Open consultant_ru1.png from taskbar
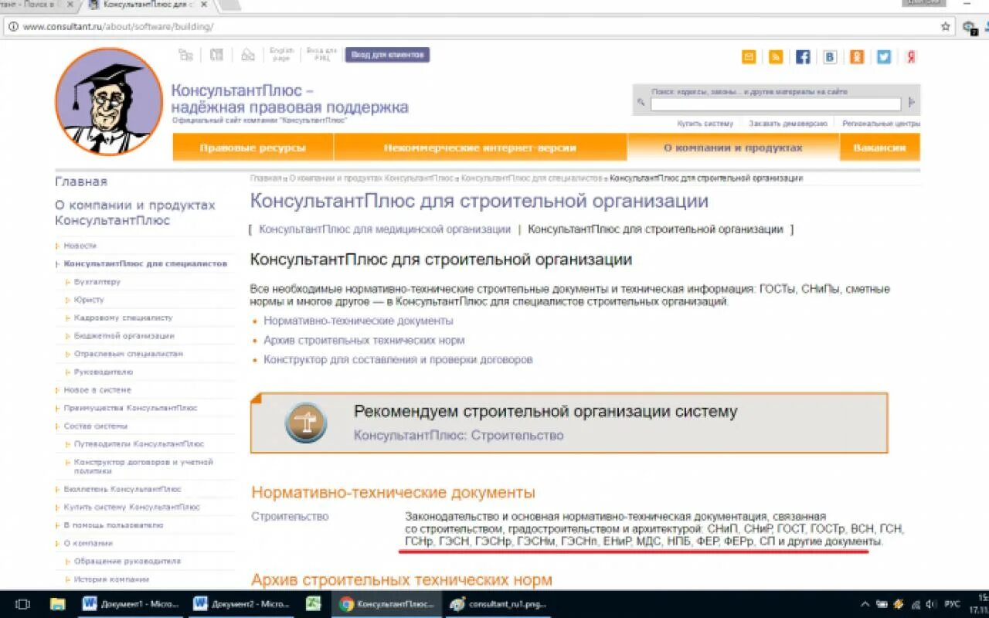Viewport: 989px width, 618px height. 498,604
